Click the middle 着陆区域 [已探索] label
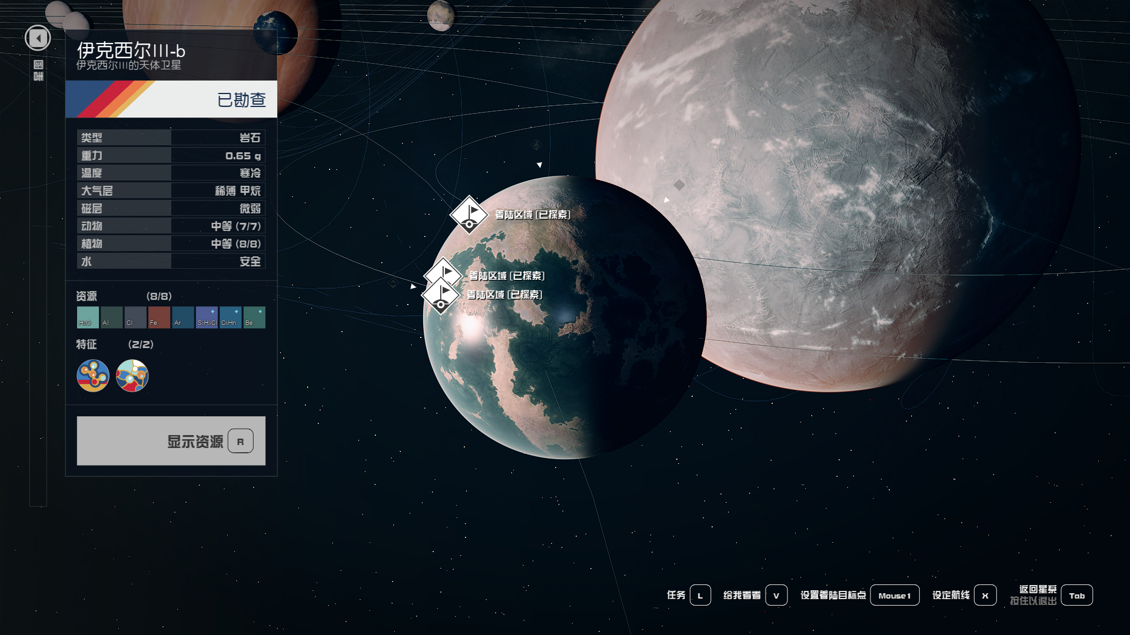 click(x=507, y=276)
